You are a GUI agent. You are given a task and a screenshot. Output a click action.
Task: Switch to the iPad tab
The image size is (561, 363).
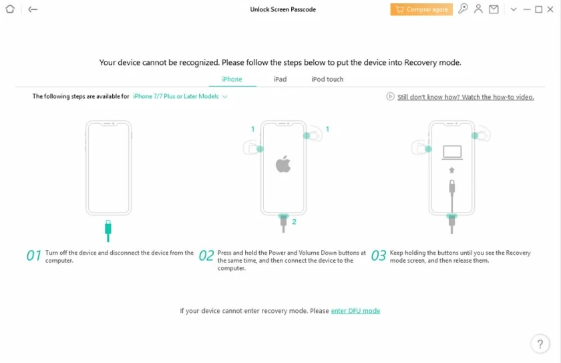coord(280,79)
